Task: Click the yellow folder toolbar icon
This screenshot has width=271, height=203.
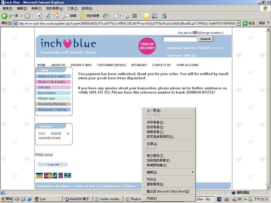Action: point(146,16)
